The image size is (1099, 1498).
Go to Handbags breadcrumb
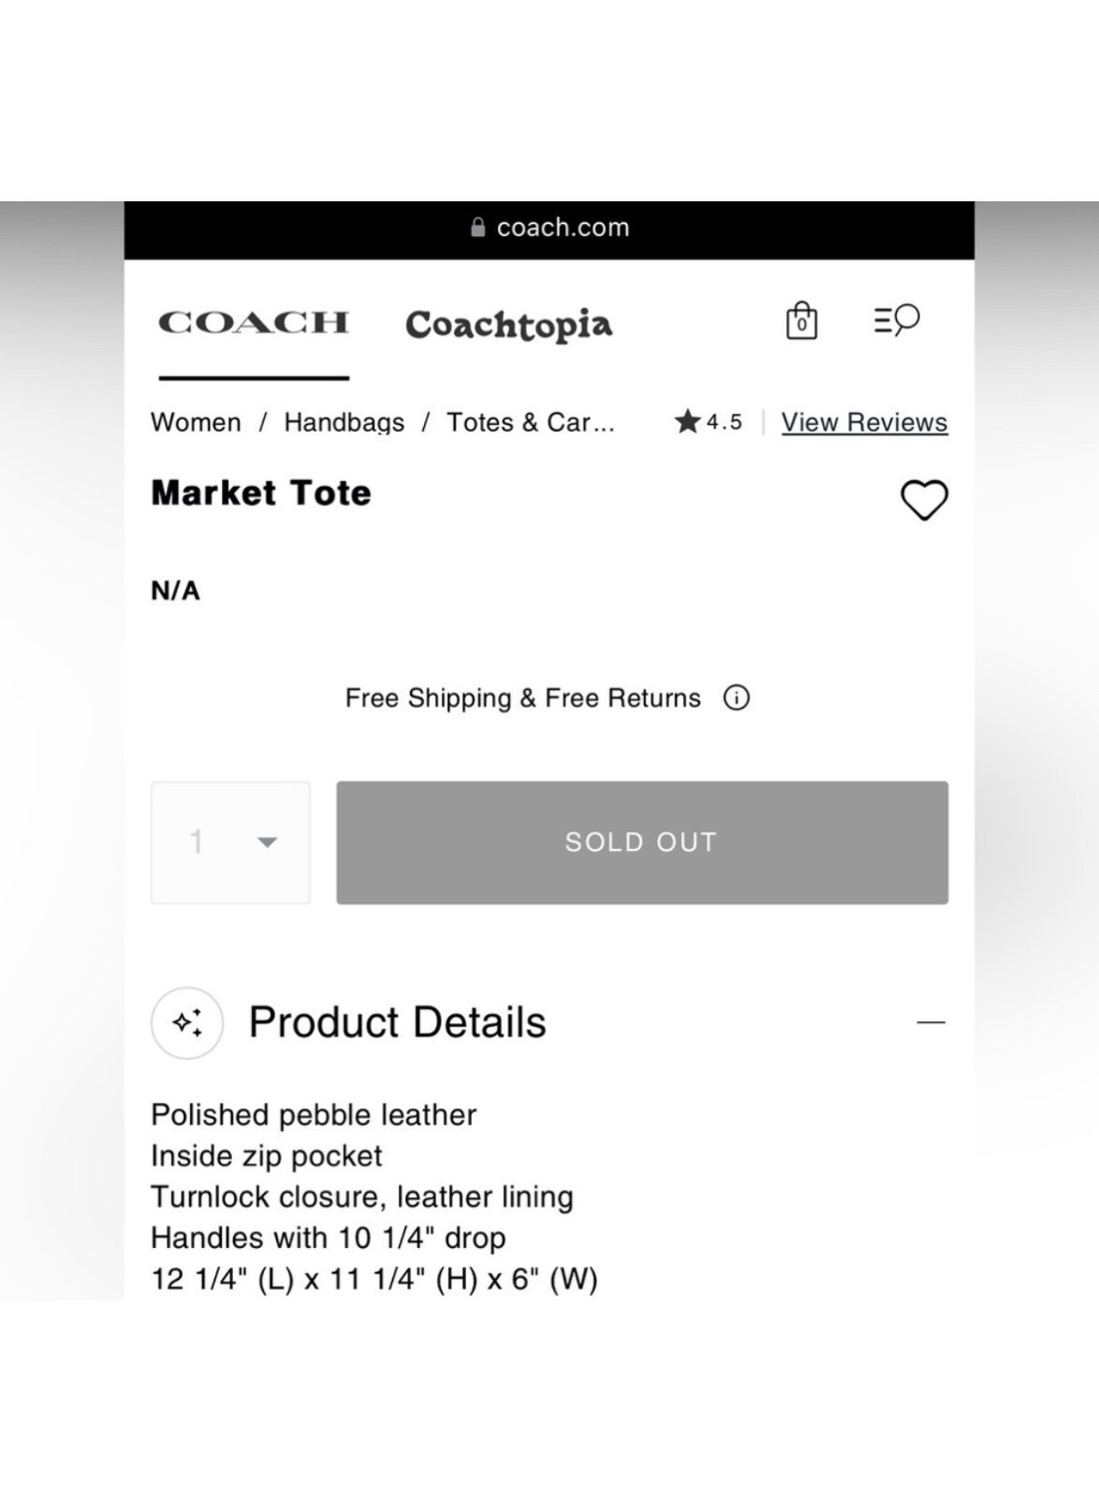(x=344, y=422)
